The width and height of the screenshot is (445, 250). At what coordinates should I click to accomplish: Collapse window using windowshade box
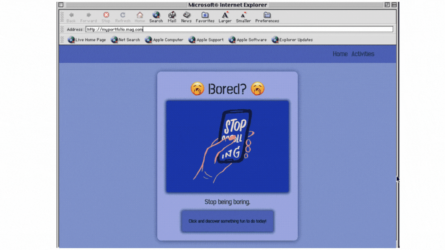394,5
